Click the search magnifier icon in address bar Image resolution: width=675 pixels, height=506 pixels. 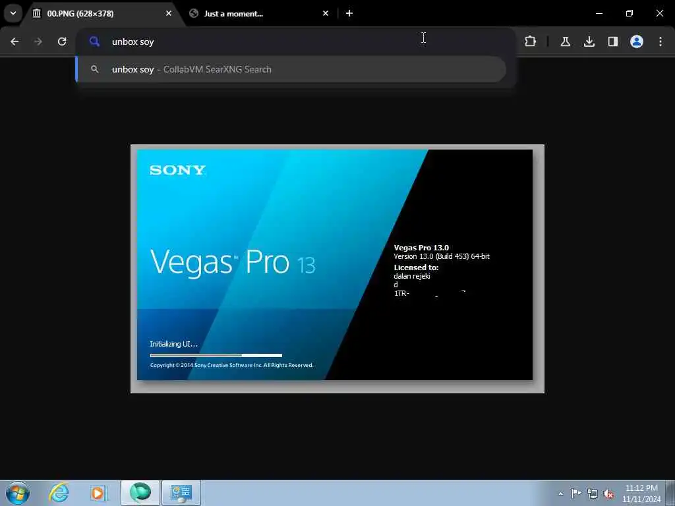(x=94, y=42)
